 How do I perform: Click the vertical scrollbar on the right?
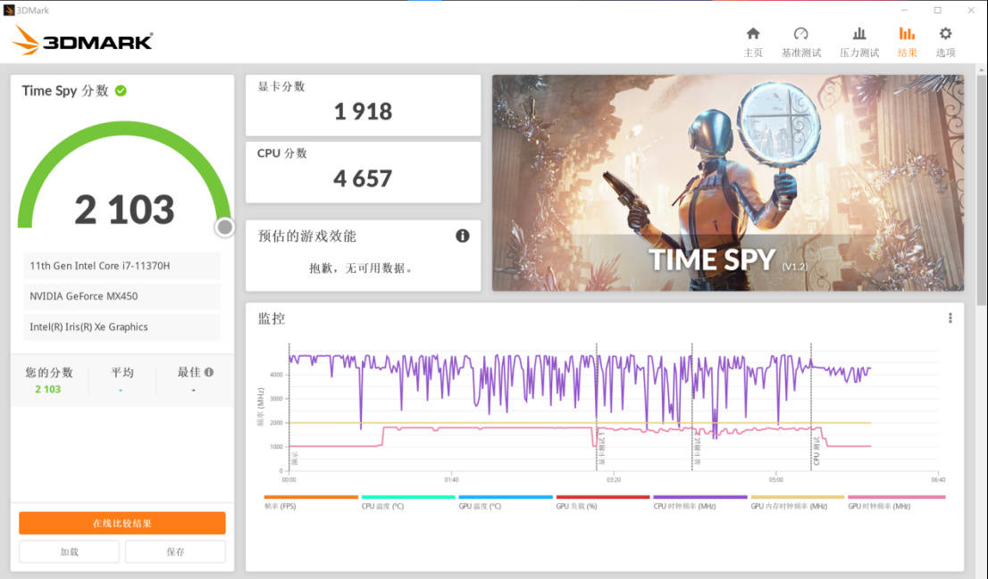[982, 189]
